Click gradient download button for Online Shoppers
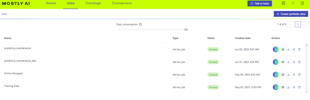This screenshot has height=100, width=310. (276, 75)
